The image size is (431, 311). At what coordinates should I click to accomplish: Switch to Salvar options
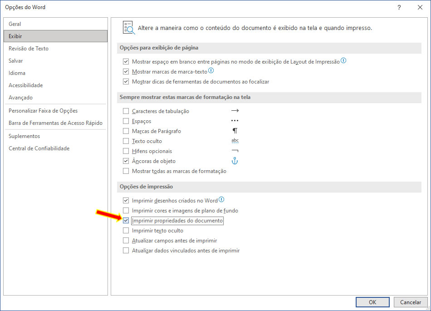[55, 61]
